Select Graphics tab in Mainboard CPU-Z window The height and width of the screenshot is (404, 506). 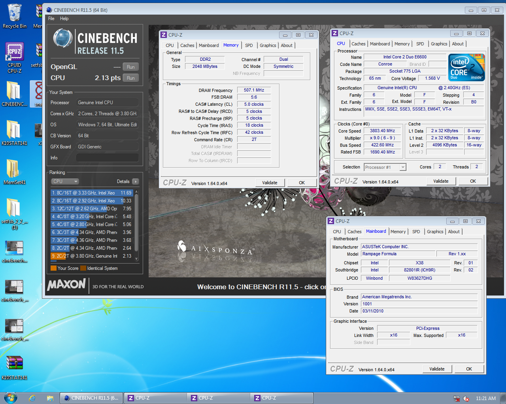pyautogui.click(x=435, y=232)
